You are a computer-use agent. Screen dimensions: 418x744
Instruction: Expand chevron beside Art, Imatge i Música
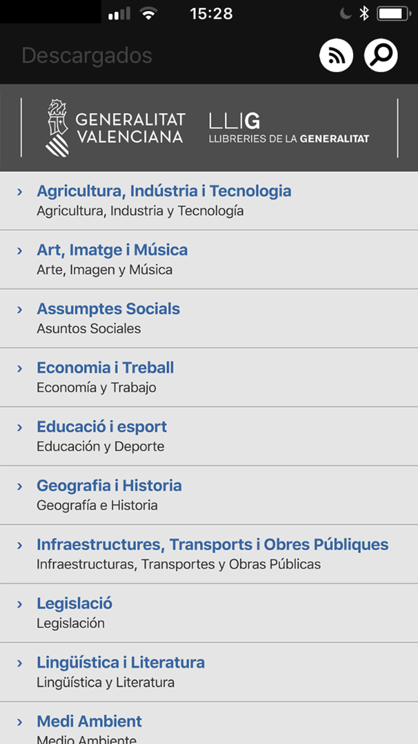pyautogui.click(x=20, y=251)
